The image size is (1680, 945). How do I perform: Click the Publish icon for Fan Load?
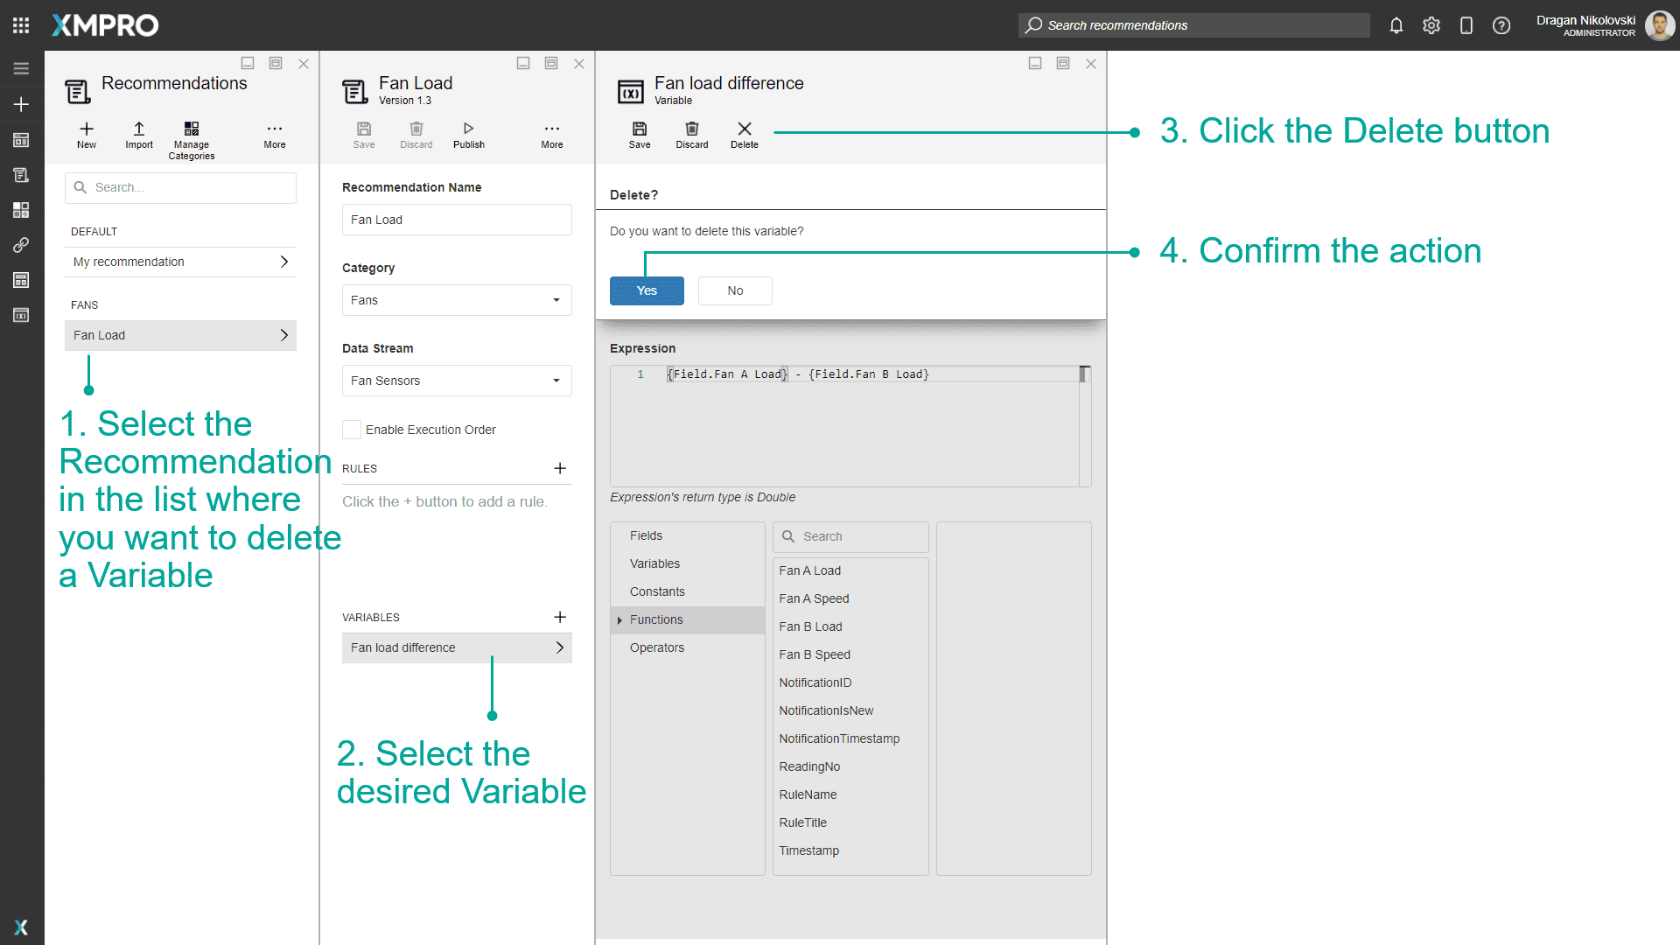tap(469, 136)
